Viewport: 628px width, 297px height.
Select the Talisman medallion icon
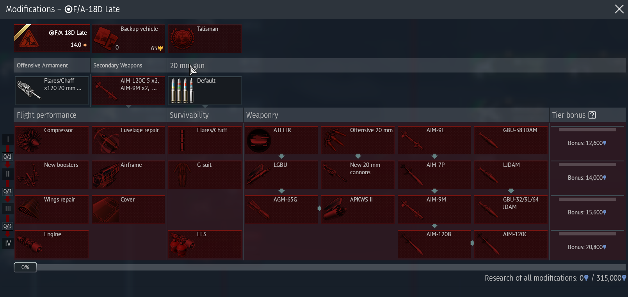click(x=182, y=39)
